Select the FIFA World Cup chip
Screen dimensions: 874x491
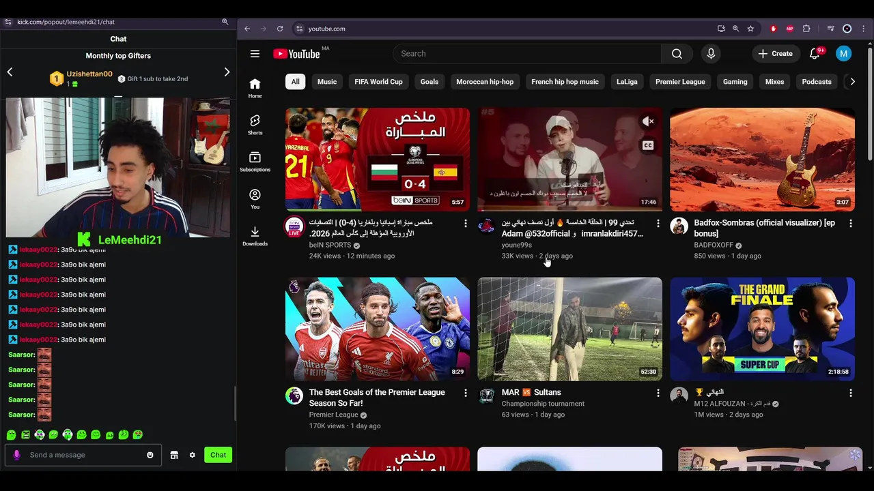tap(378, 82)
